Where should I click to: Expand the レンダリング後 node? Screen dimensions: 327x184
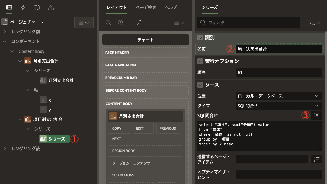pos(5,149)
